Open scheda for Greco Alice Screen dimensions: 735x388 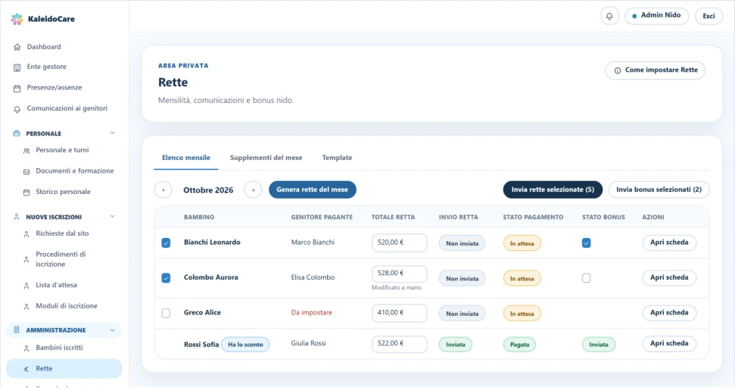[x=669, y=313]
